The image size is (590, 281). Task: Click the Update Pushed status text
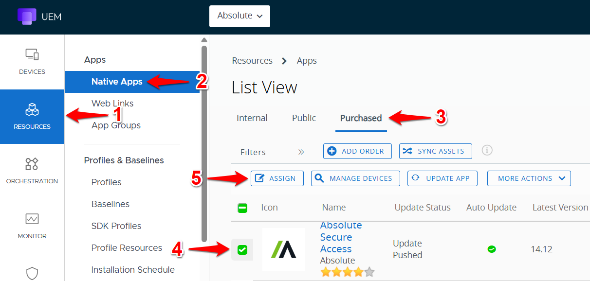407,249
